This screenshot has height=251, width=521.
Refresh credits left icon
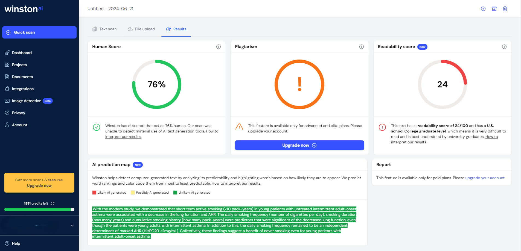coord(53,203)
